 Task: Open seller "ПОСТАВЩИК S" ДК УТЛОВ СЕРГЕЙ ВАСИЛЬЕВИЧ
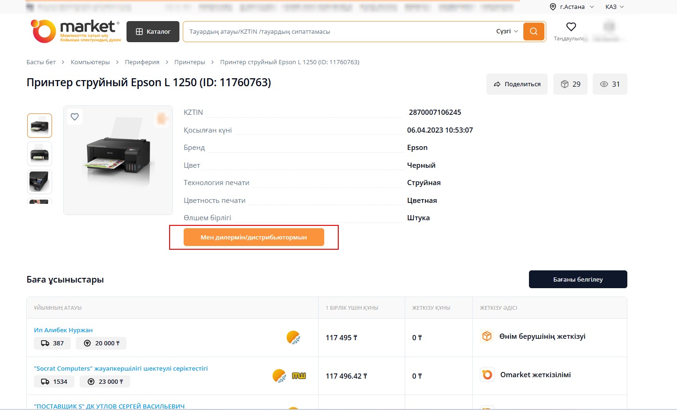click(109, 406)
